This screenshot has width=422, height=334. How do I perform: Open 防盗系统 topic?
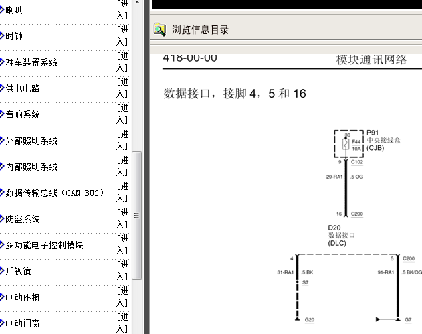(23, 220)
